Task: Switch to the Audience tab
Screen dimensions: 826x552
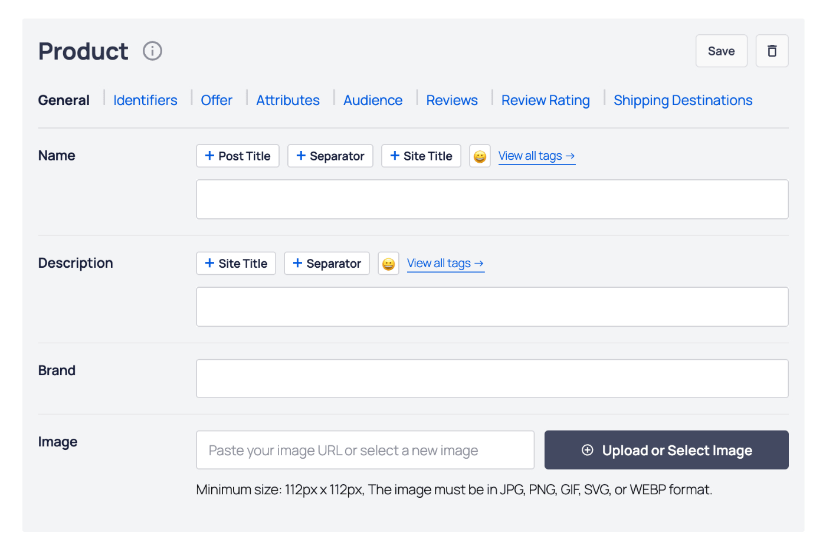Action: click(372, 100)
